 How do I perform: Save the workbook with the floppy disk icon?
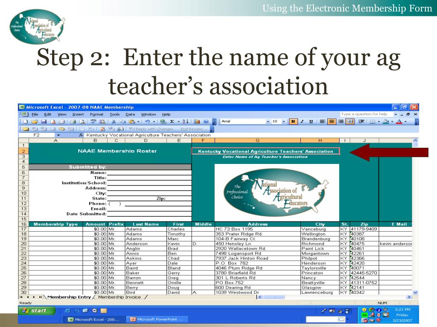44,121
